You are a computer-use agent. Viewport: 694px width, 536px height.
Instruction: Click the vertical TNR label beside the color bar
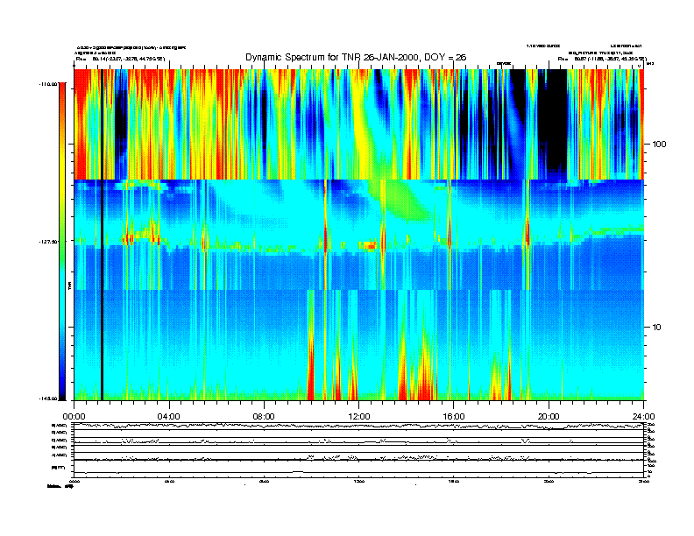69,286
